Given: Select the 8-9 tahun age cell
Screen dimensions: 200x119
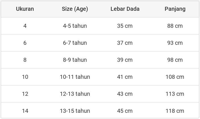Looking at the screenshot, I should pyautogui.click(x=75, y=60).
